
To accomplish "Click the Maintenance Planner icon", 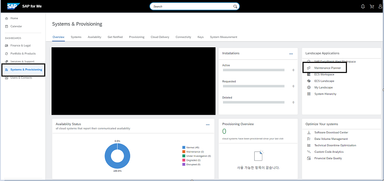I will coord(309,68).
